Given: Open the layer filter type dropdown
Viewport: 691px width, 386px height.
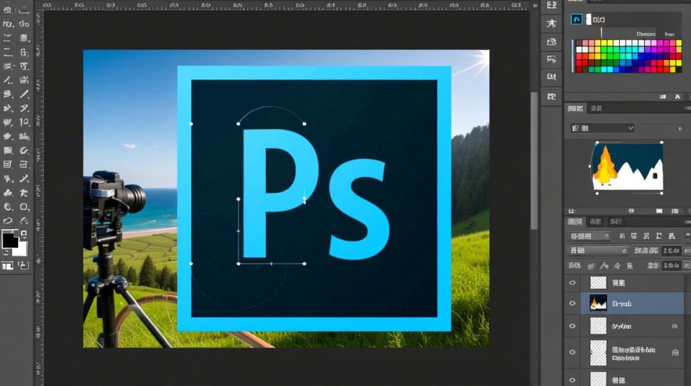Looking at the screenshot, I should click(589, 236).
